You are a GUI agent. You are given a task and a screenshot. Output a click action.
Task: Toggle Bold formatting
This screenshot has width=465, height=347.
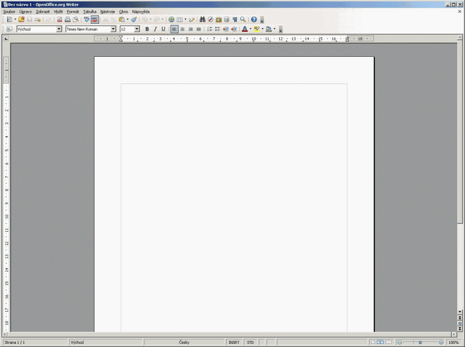[x=147, y=29]
